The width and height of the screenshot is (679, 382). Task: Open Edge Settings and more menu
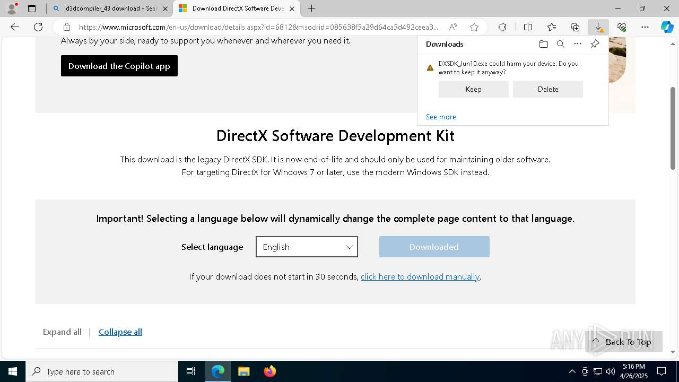[x=645, y=27]
